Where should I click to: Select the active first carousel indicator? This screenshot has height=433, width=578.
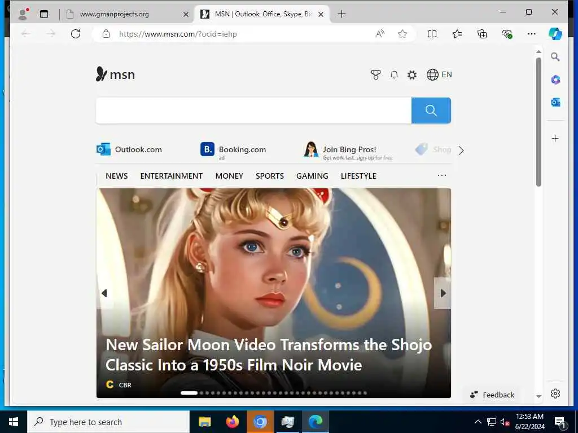(x=189, y=393)
